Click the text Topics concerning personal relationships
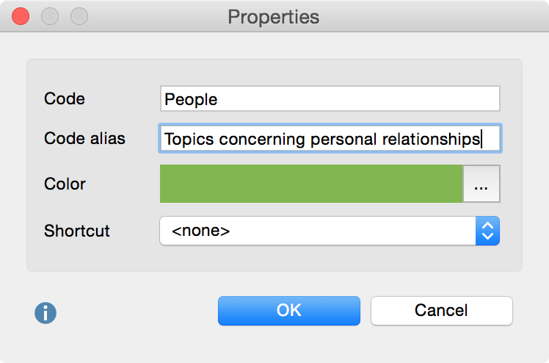The height and width of the screenshot is (363, 549). click(322, 139)
